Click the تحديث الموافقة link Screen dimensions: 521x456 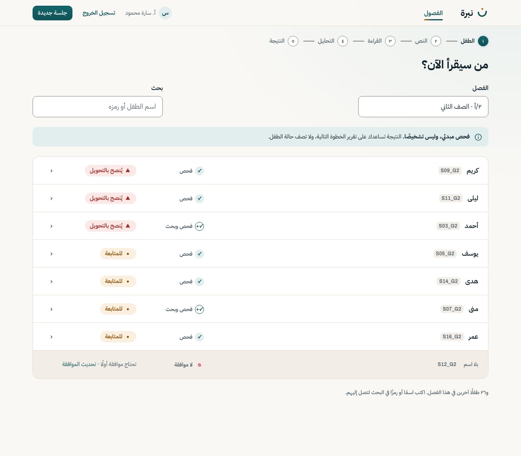pos(79,364)
